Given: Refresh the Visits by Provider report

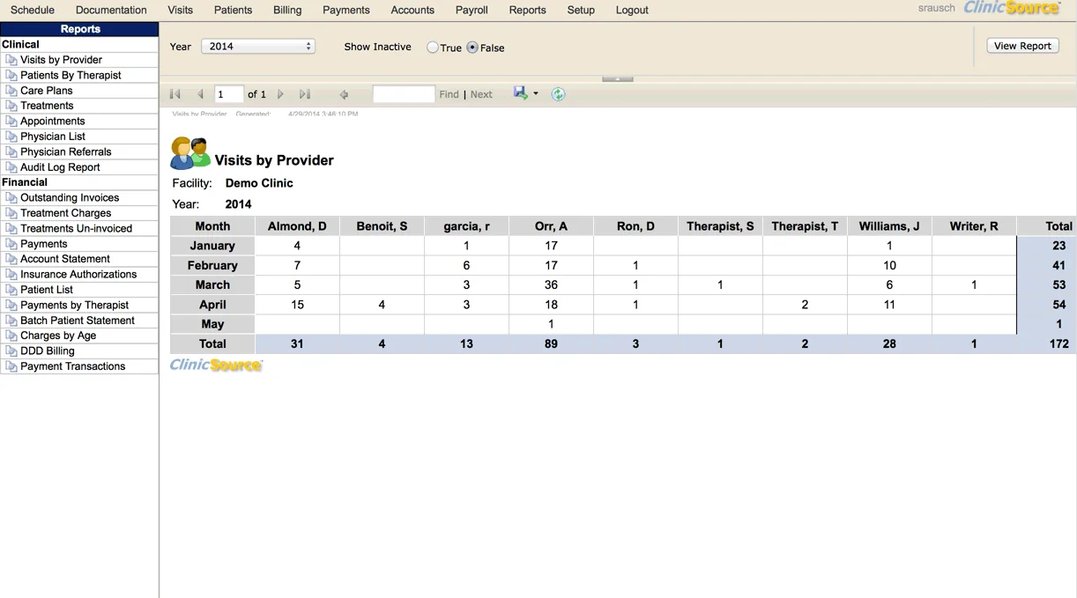Looking at the screenshot, I should click(558, 93).
